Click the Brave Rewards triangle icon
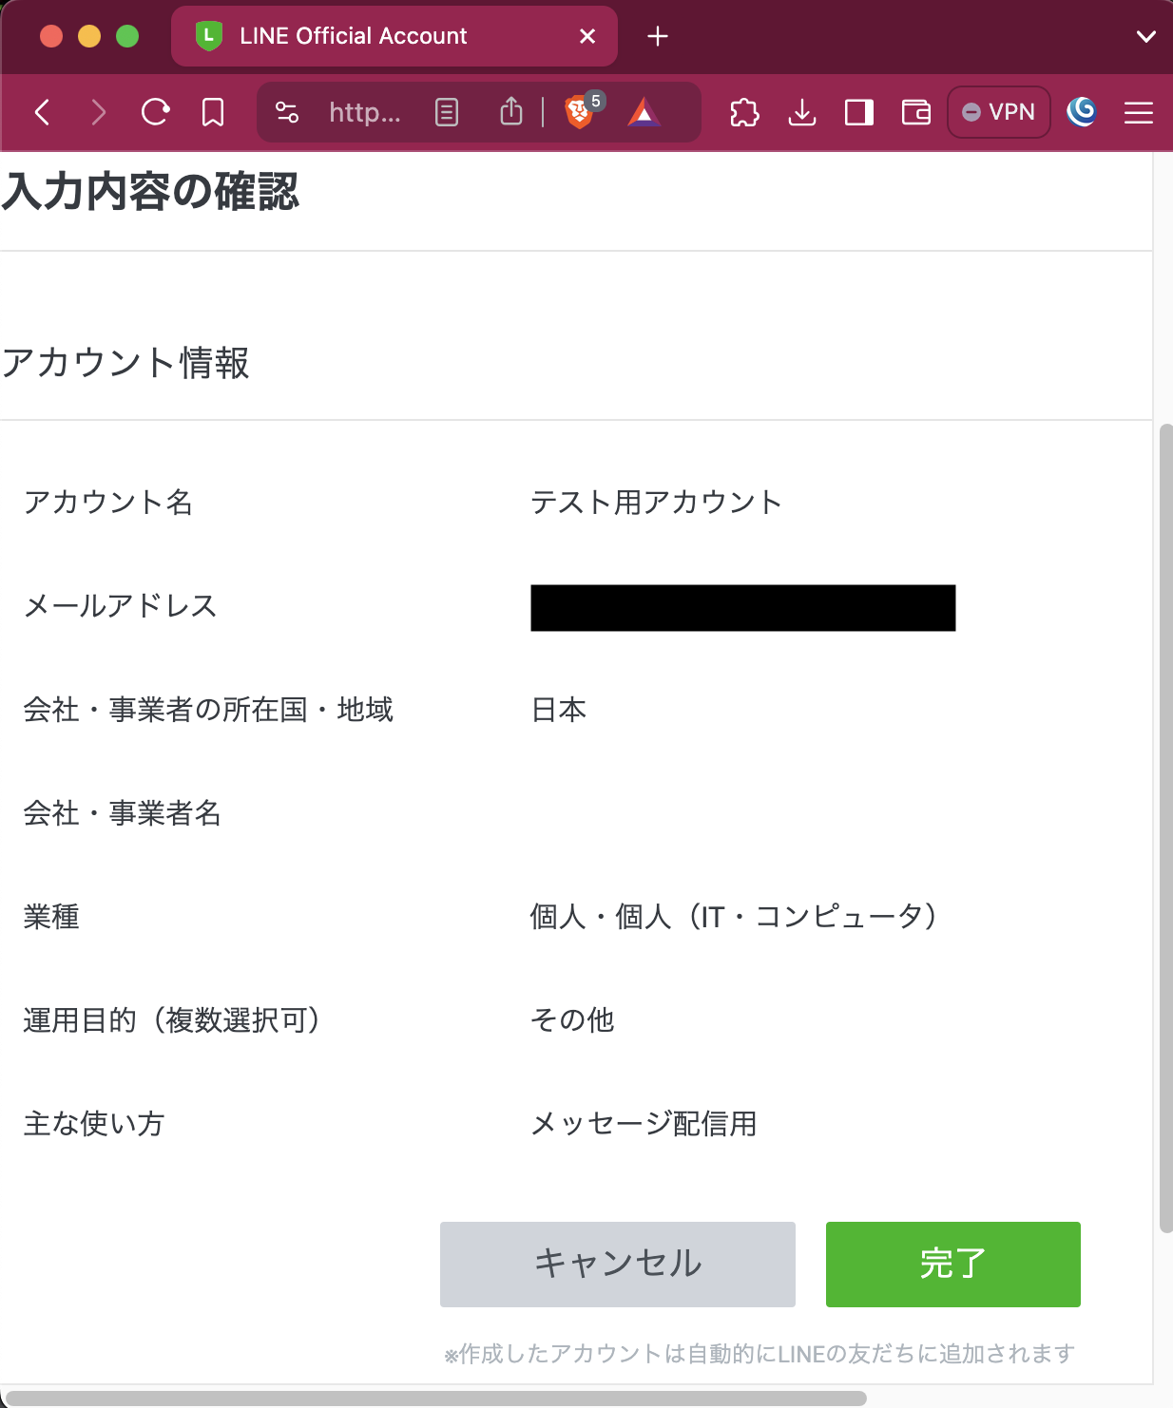 pyautogui.click(x=645, y=112)
